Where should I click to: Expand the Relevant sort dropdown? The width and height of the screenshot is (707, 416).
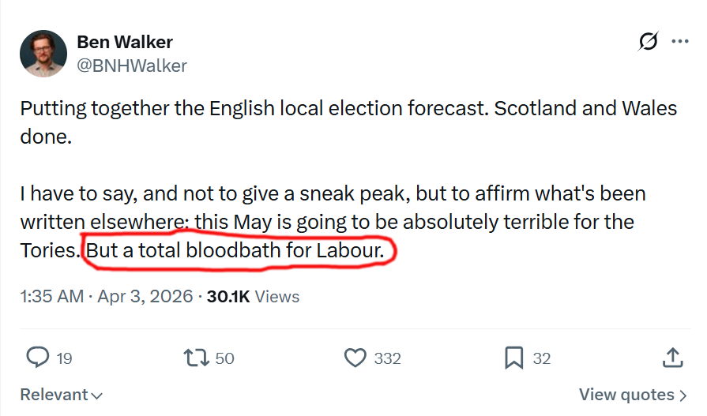tap(61, 395)
